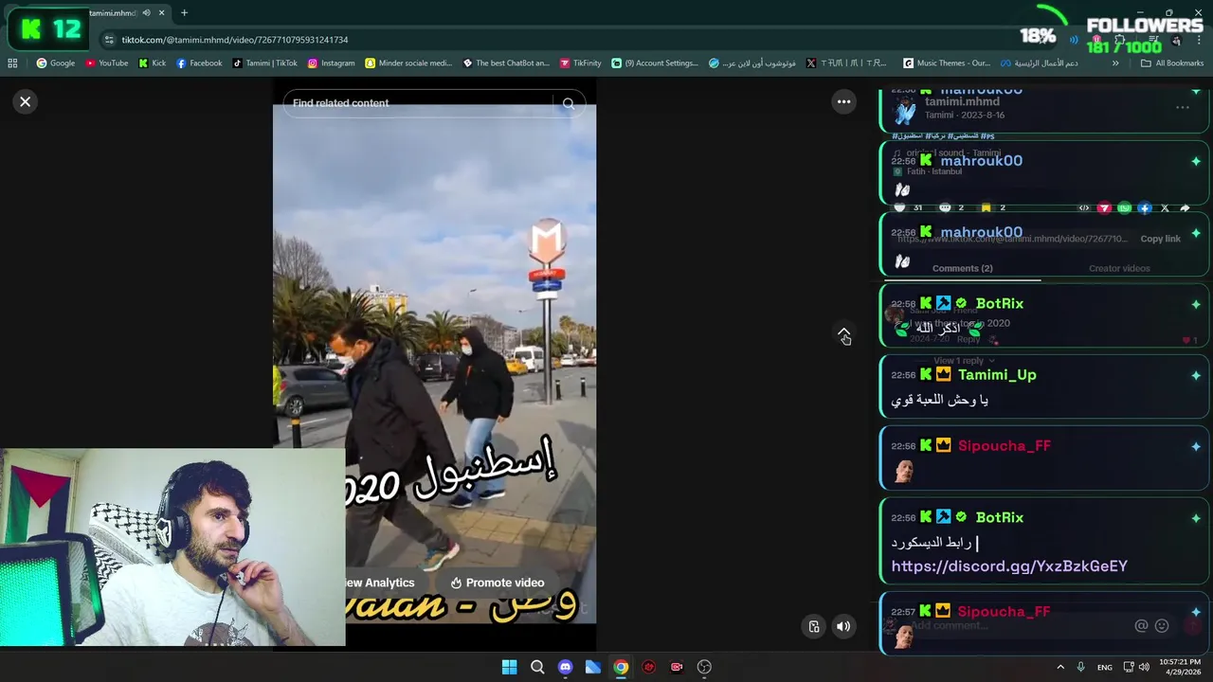The image size is (1213, 682).
Task: Open the three-dot more options menu beside video
Action: point(843,101)
